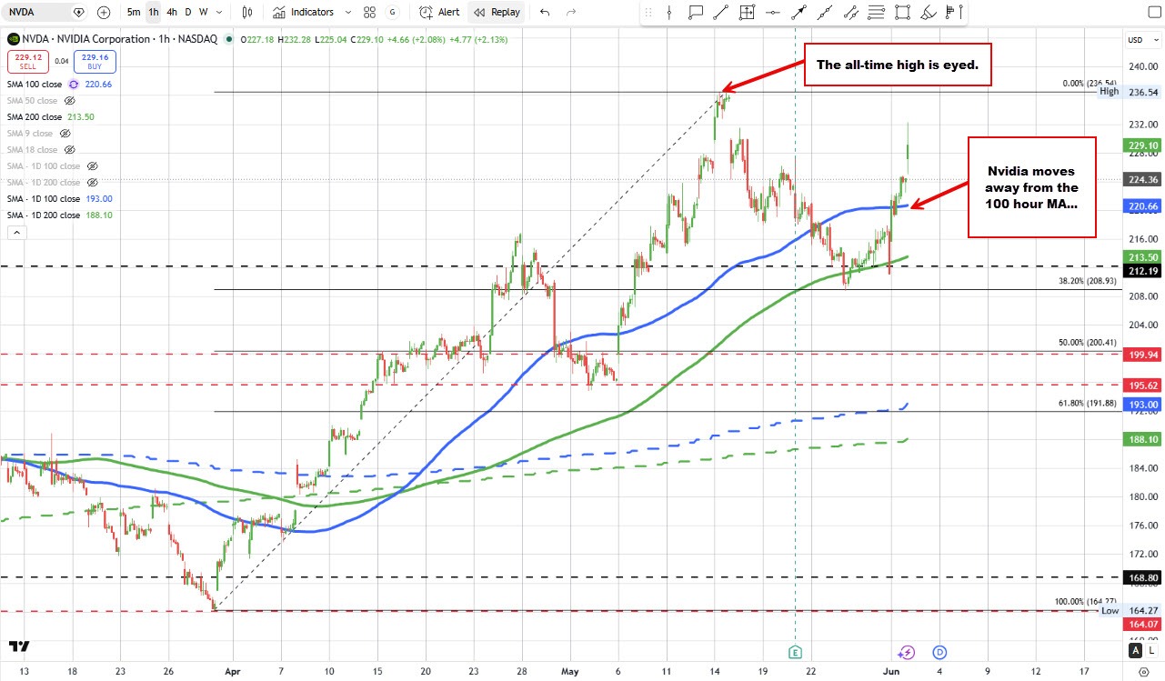This screenshot has height=681, width=1165.
Task: Open the candlestick chart style picker
Action: pyautogui.click(x=247, y=13)
